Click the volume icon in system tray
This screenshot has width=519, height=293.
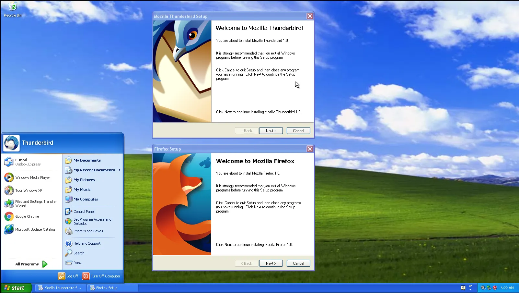point(483,287)
